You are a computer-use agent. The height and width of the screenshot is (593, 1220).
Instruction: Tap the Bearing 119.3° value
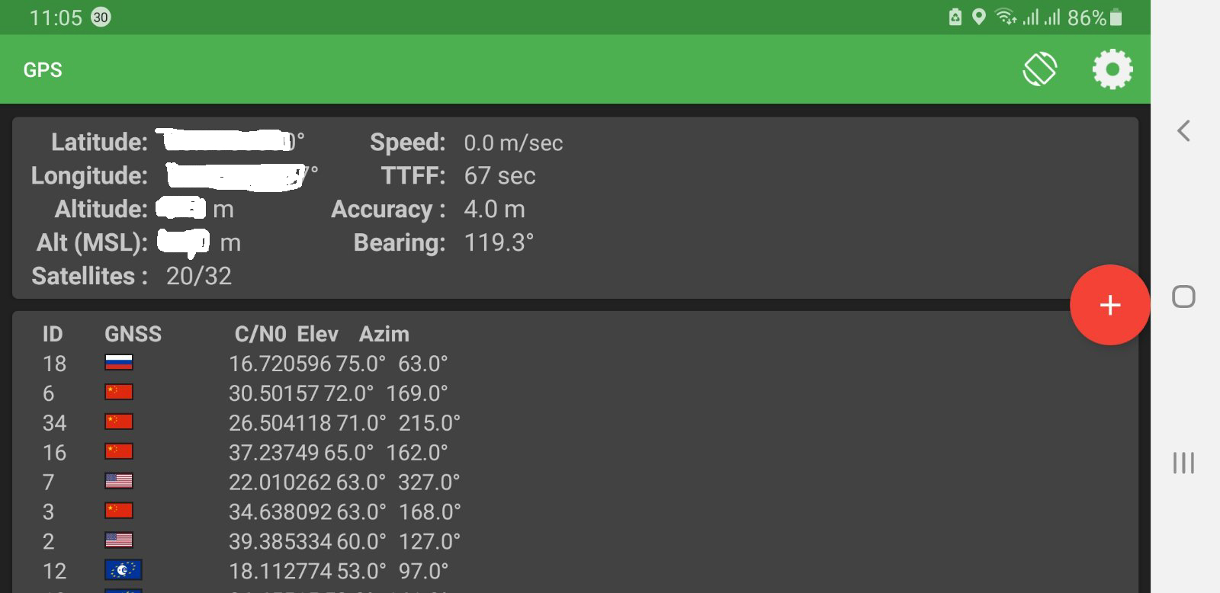[x=499, y=242]
